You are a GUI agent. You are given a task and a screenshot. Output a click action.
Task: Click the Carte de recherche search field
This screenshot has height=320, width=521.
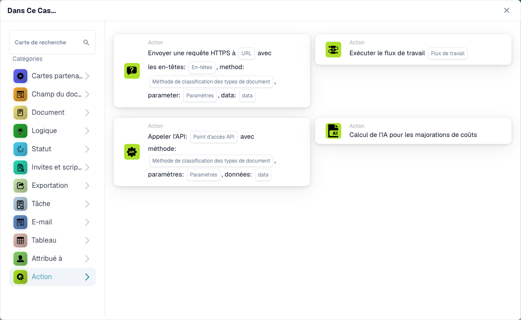[x=53, y=42]
